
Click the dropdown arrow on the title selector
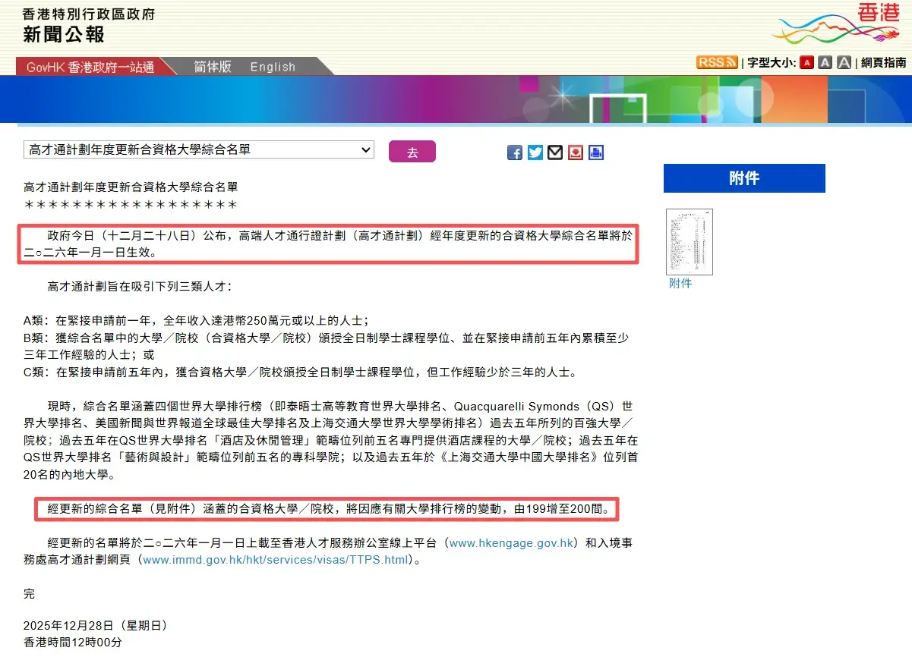365,149
